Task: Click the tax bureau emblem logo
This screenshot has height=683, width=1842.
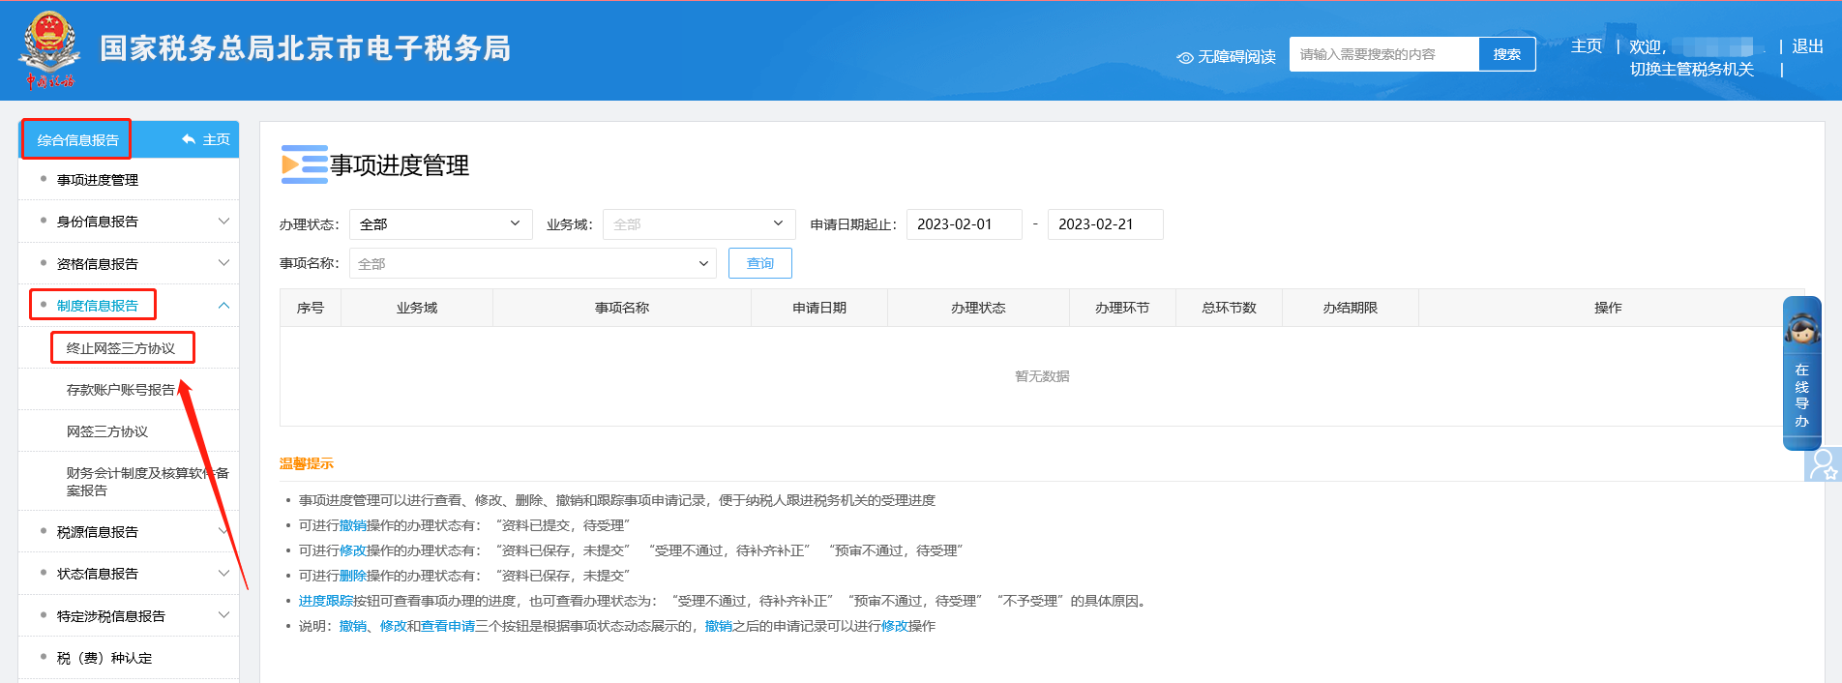Action: (x=49, y=49)
